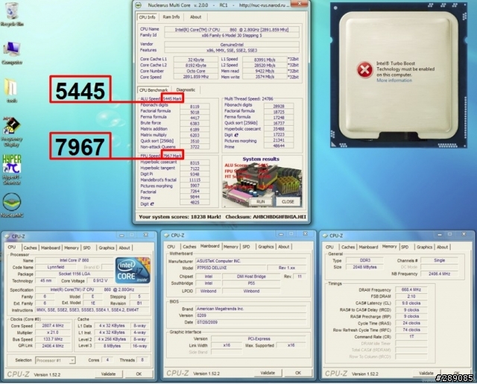Click ALU Speed 5445 Mark value
This screenshot has width=477, height=384.
coord(172,98)
